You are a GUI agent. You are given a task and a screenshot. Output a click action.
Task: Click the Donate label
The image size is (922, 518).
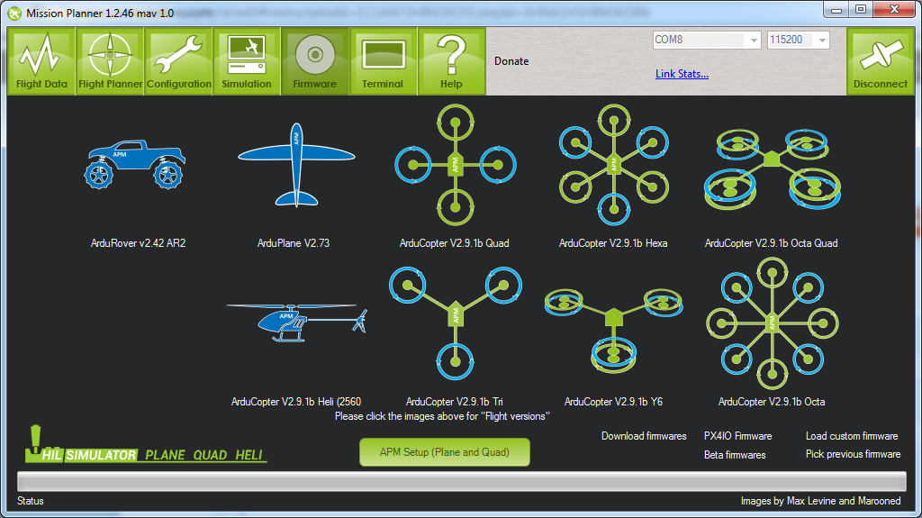pyautogui.click(x=511, y=61)
